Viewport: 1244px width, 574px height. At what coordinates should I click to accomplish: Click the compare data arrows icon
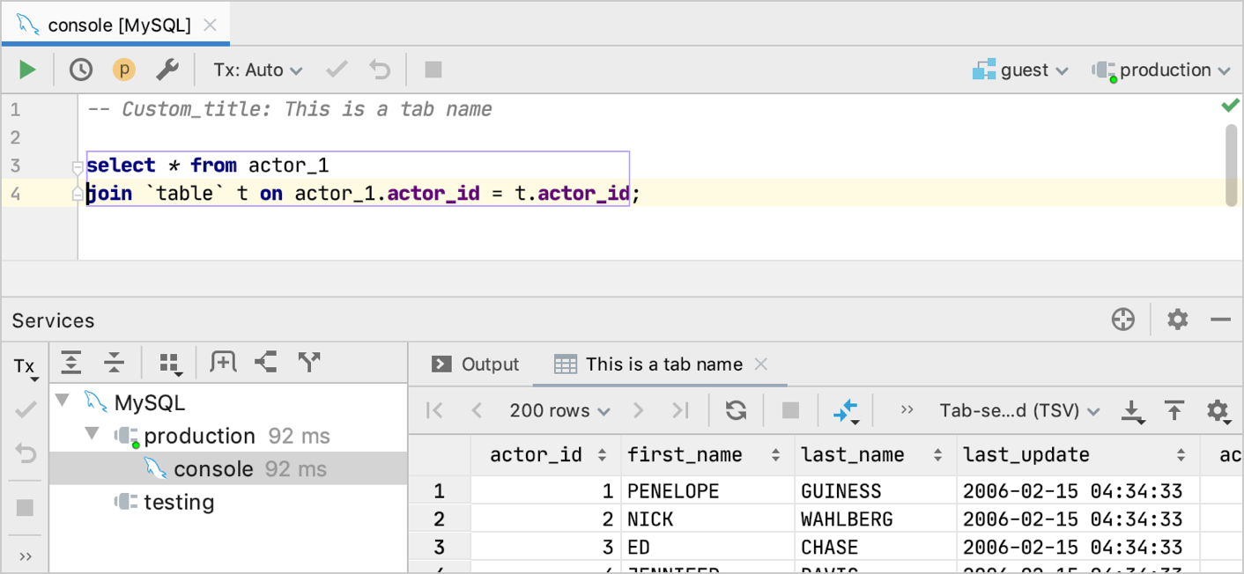pos(845,410)
